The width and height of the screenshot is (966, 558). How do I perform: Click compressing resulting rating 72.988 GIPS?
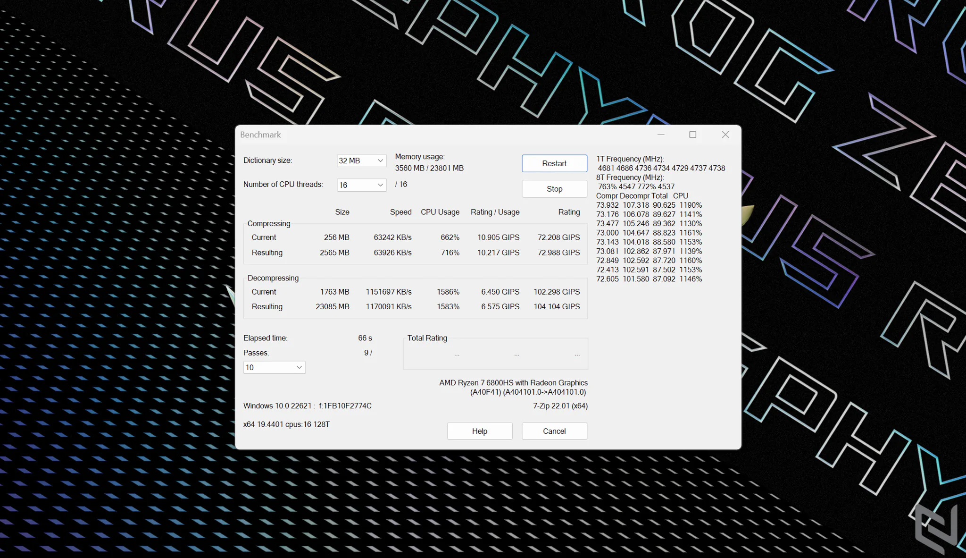coord(558,253)
